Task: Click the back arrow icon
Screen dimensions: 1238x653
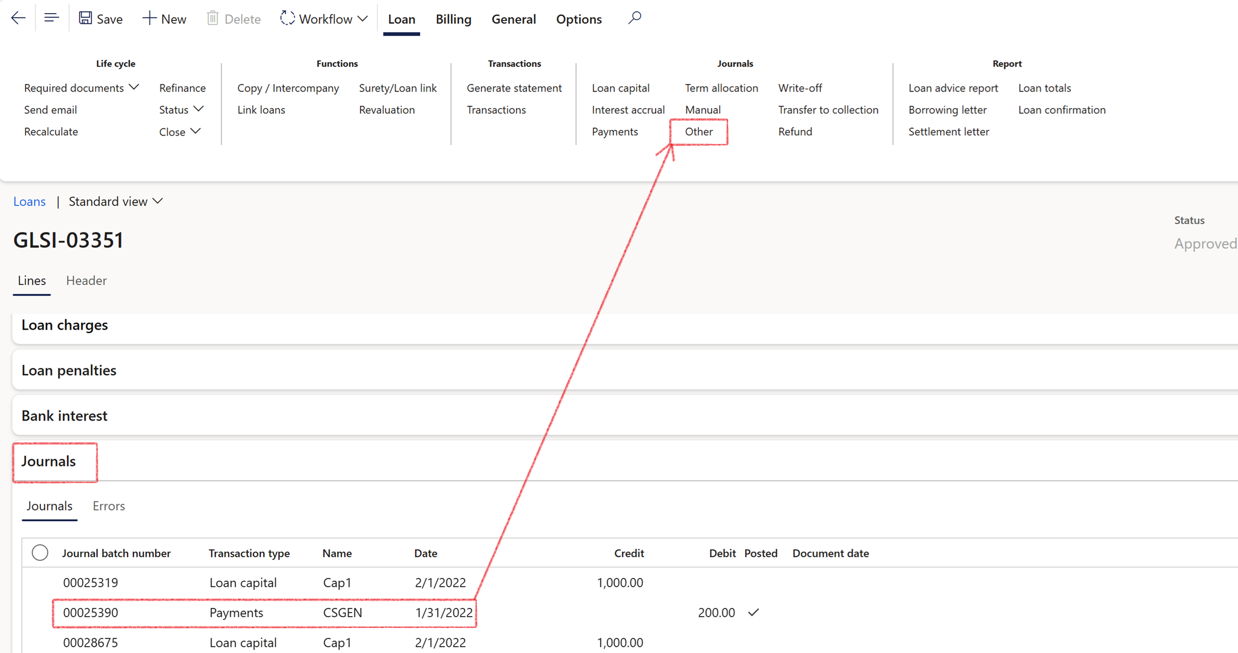Action: (x=18, y=18)
